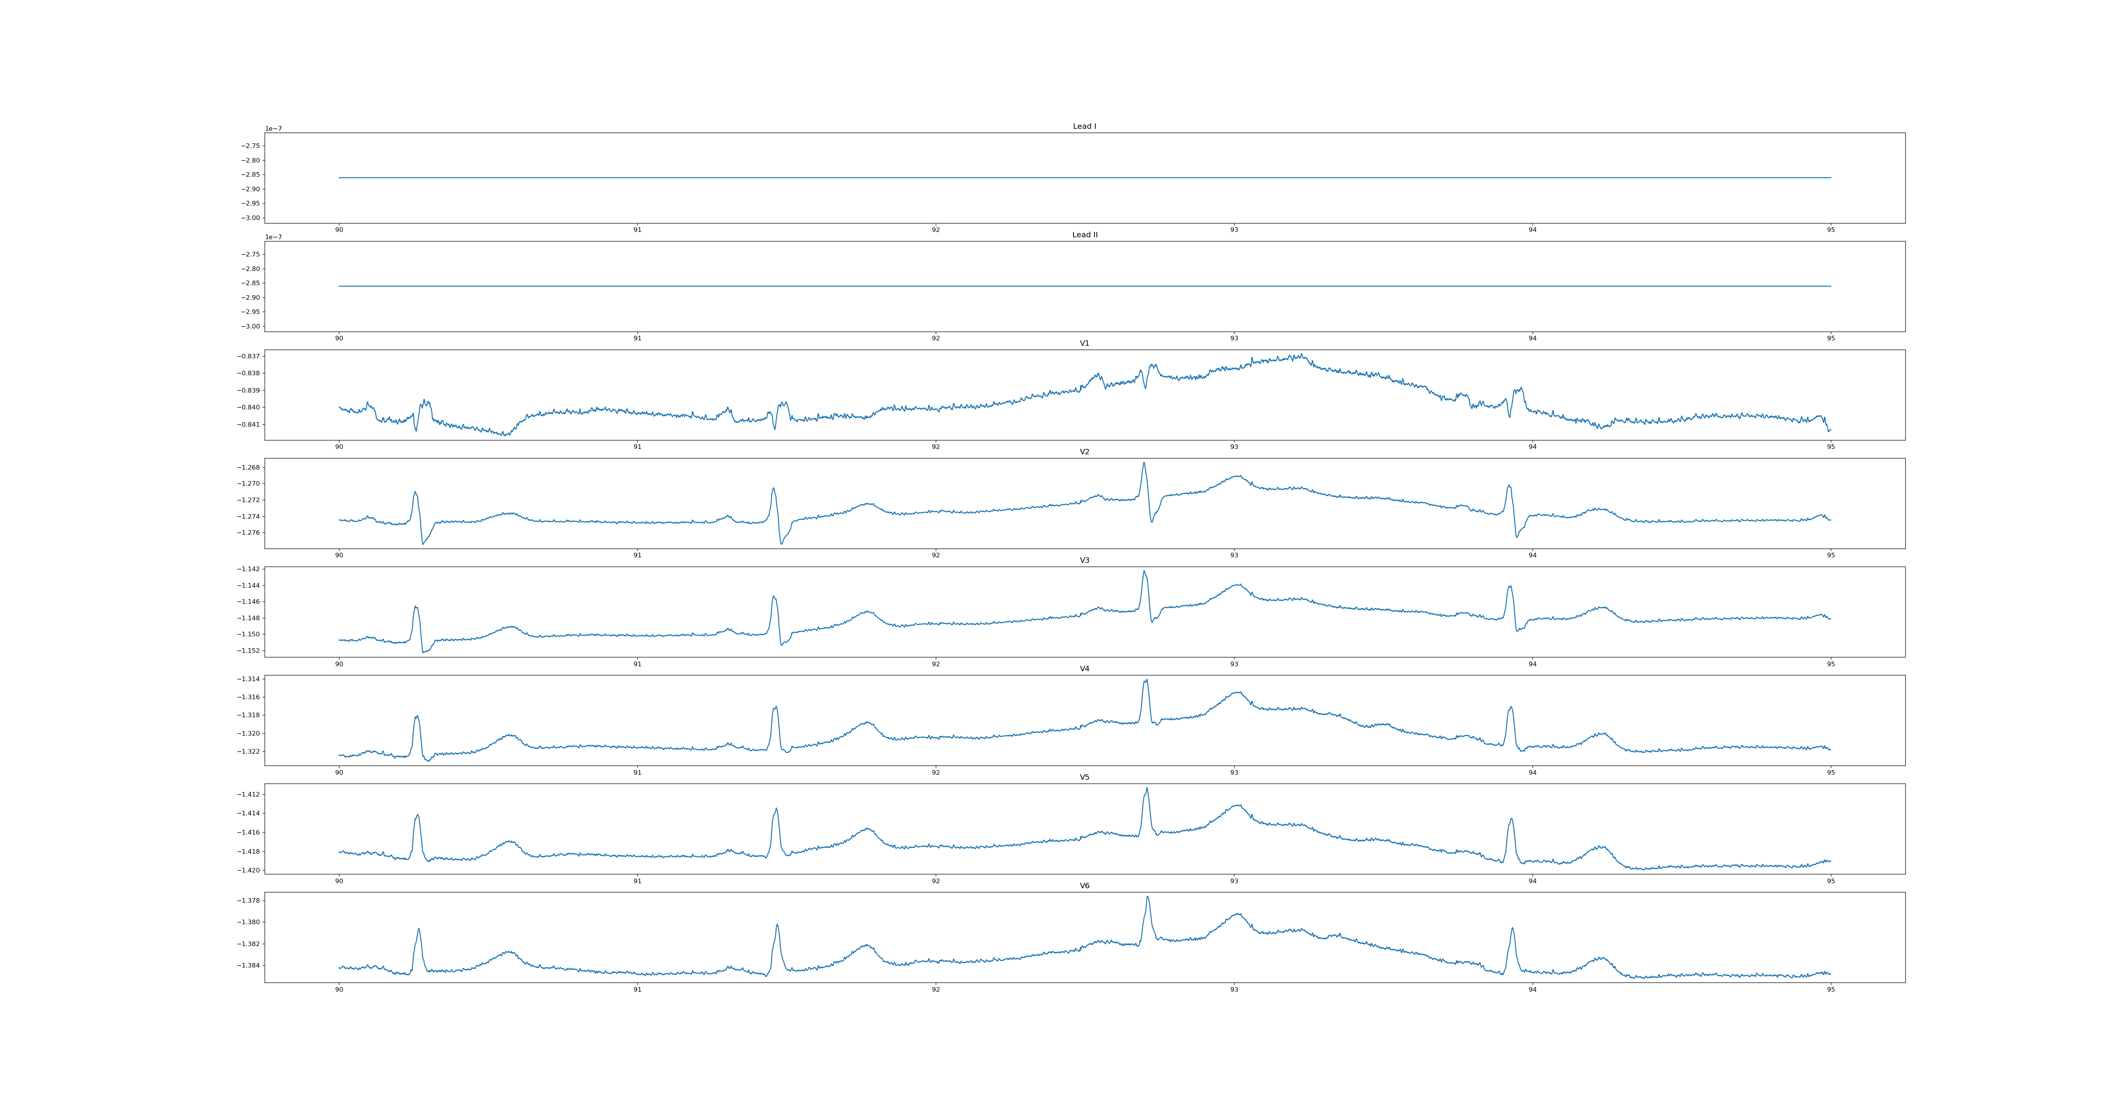Screen dimensions: 2117x1104
Task: Click x-axis tick 95 under V3 plot
Action: click(x=1830, y=664)
